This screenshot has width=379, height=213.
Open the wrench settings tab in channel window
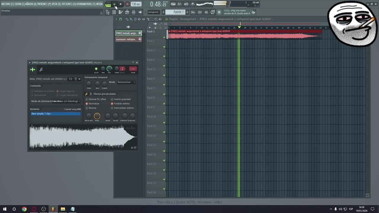[41, 70]
